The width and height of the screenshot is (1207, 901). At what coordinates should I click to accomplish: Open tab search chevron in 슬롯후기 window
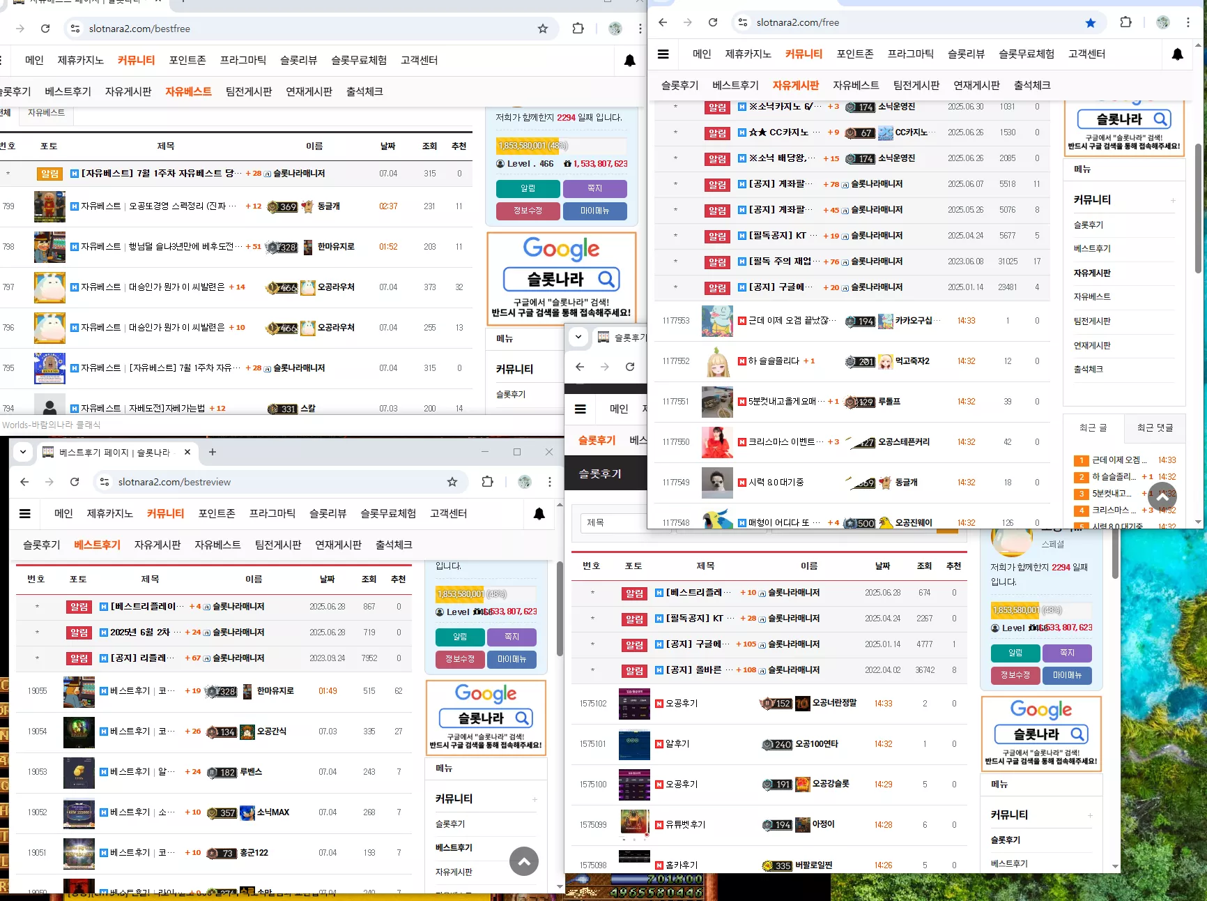(578, 337)
